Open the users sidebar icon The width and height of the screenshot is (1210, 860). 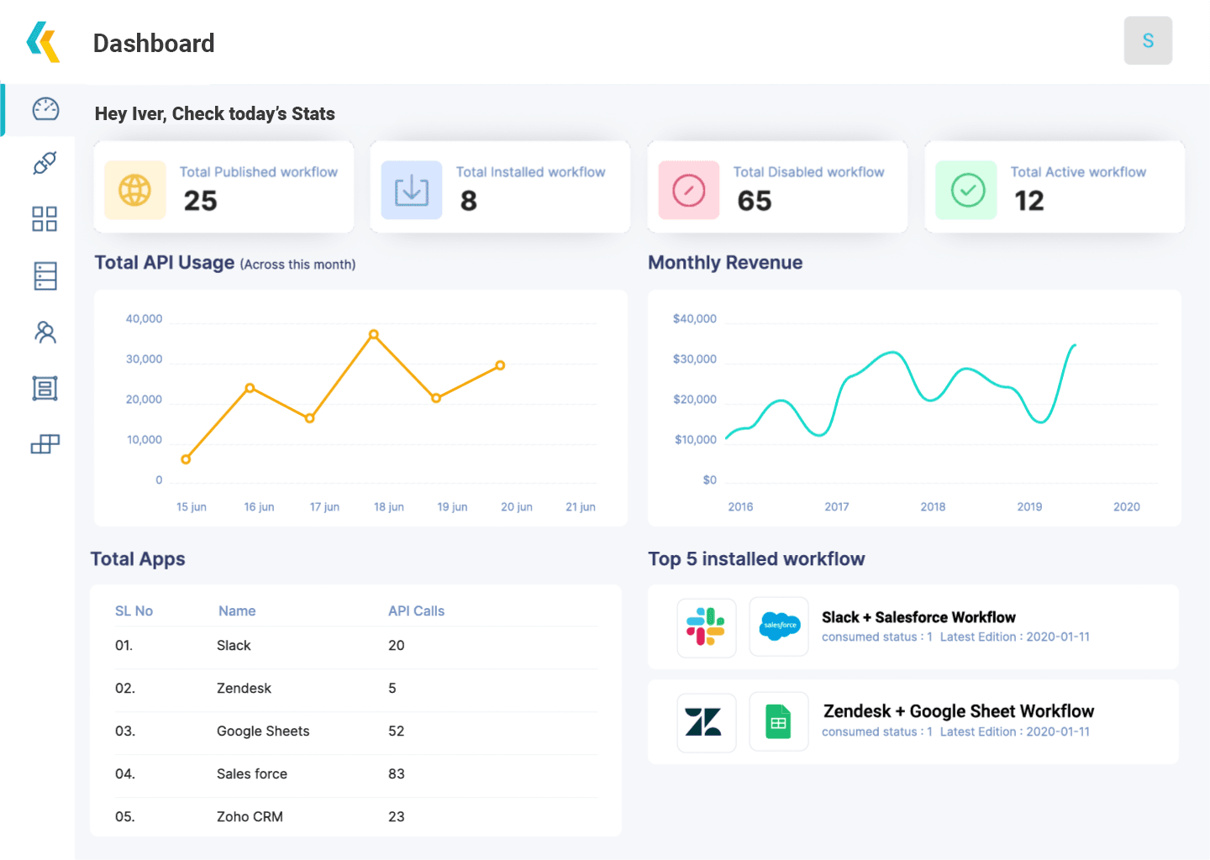click(45, 333)
